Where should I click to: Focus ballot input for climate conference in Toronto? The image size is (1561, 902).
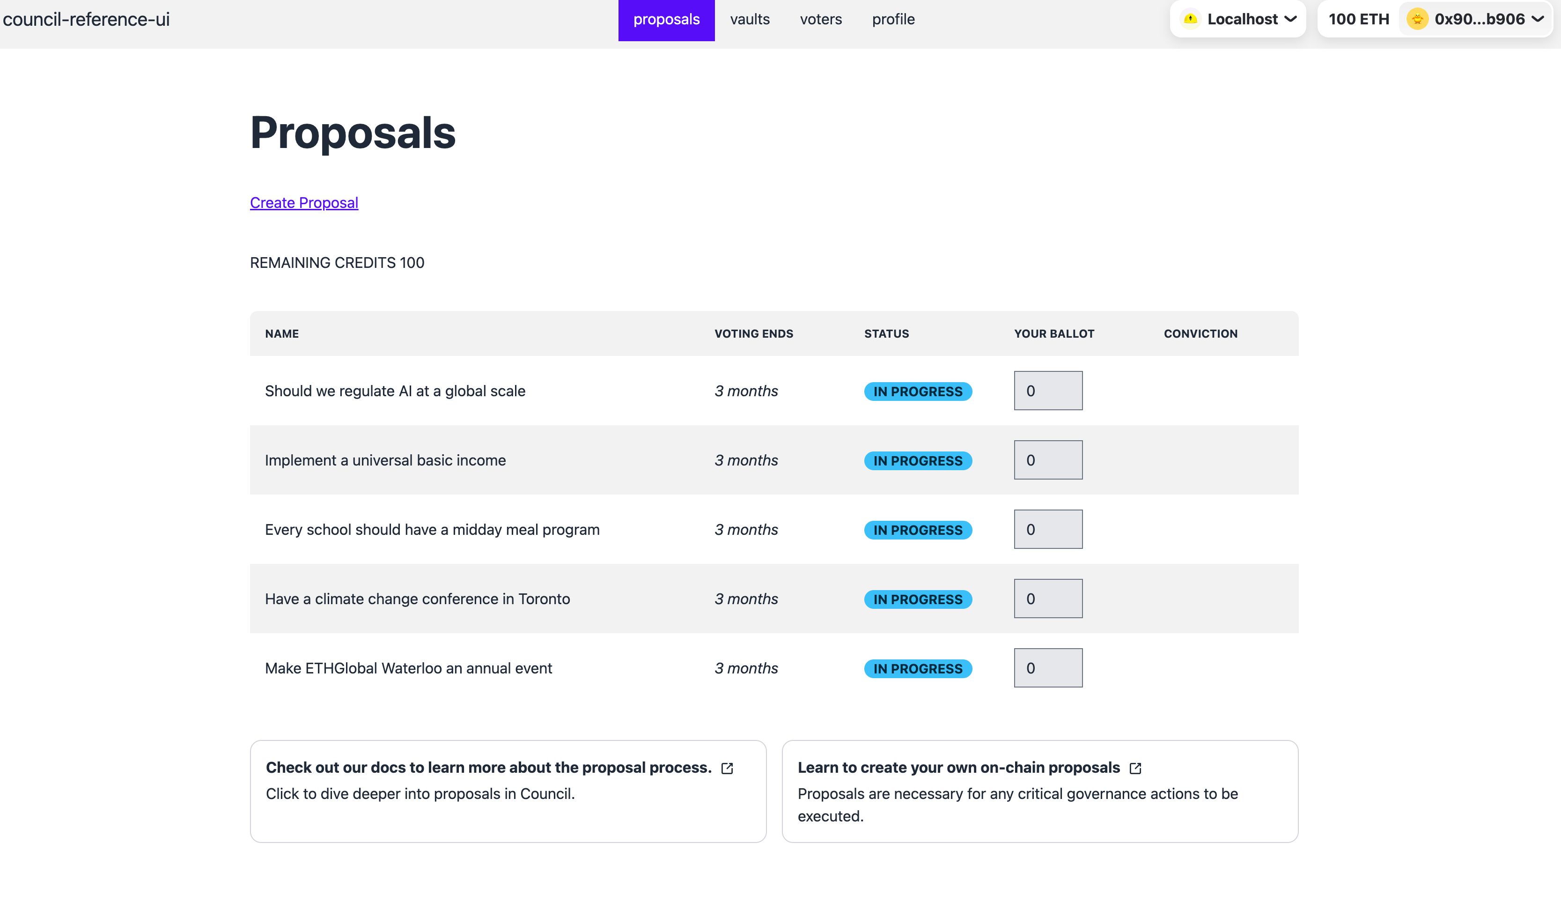point(1048,599)
